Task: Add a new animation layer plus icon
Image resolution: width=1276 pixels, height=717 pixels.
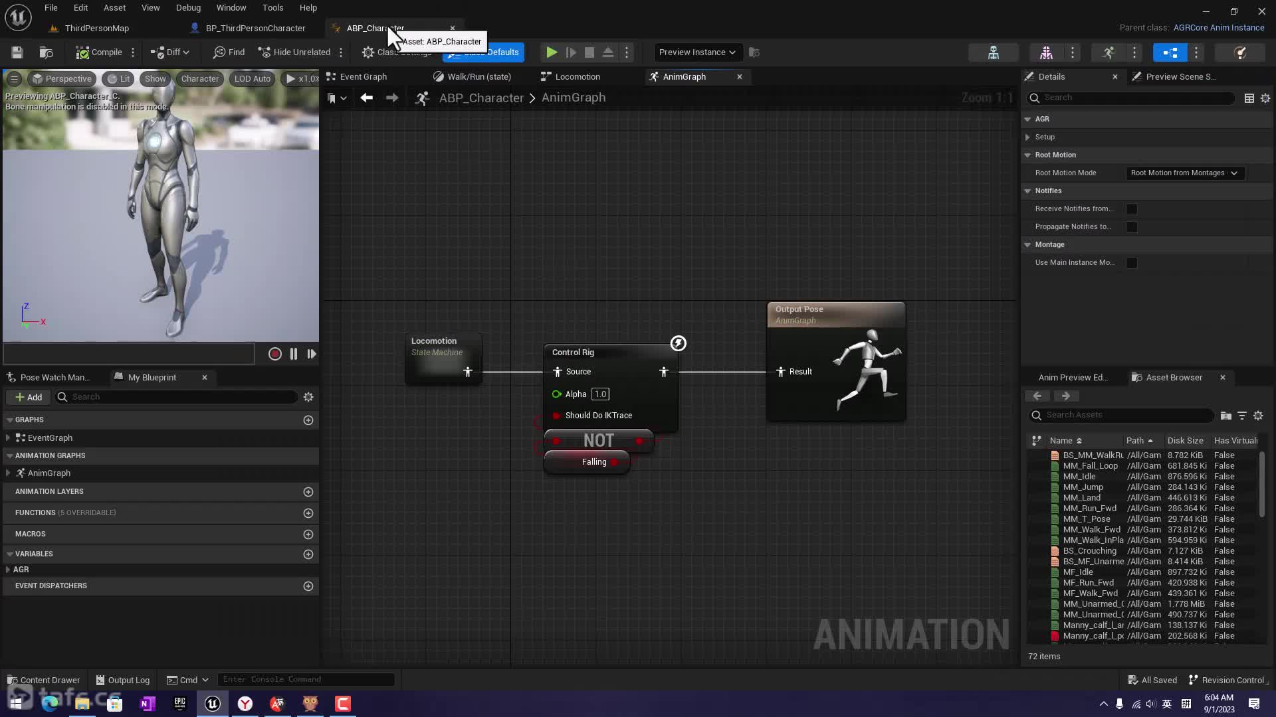Action: point(308,492)
